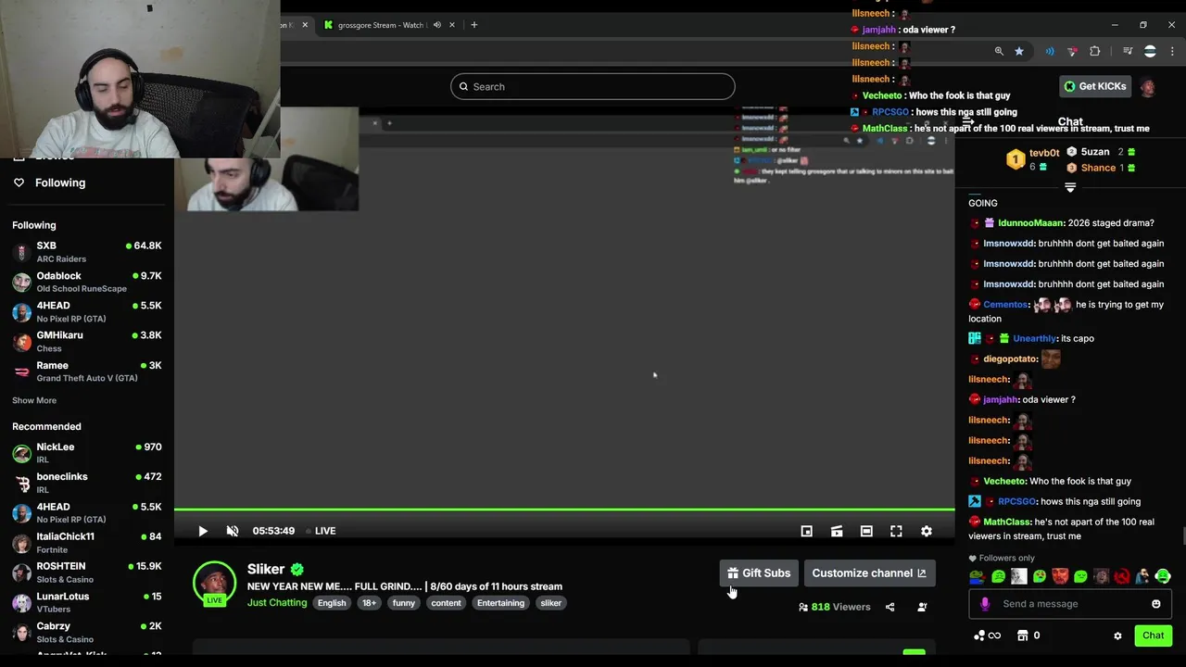Insert the white baby-face emote
The height and width of the screenshot is (667, 1186).
(x=1018, y=577)
